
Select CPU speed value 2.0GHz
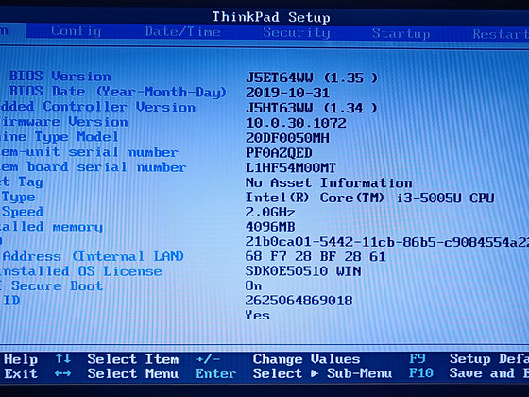pyautogui.click(x=270, y=213)
